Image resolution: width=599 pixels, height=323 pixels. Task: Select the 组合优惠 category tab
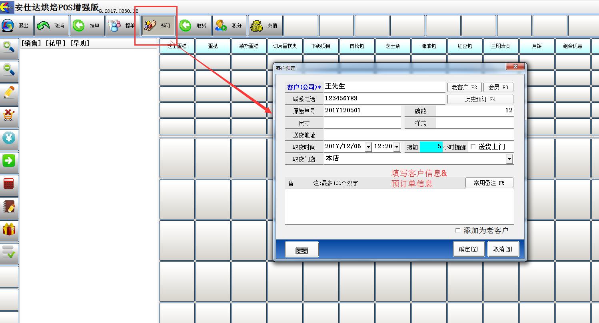tap(573, 46)
